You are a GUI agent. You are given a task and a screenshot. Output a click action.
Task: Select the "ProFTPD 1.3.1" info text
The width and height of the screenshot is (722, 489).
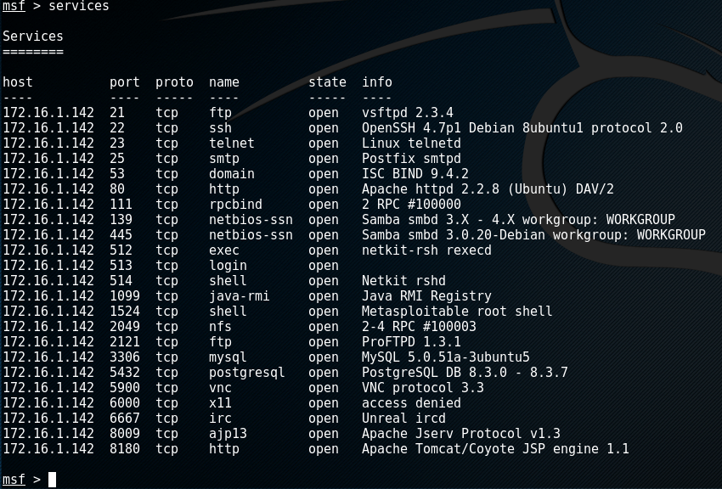(x=411, y=341)
